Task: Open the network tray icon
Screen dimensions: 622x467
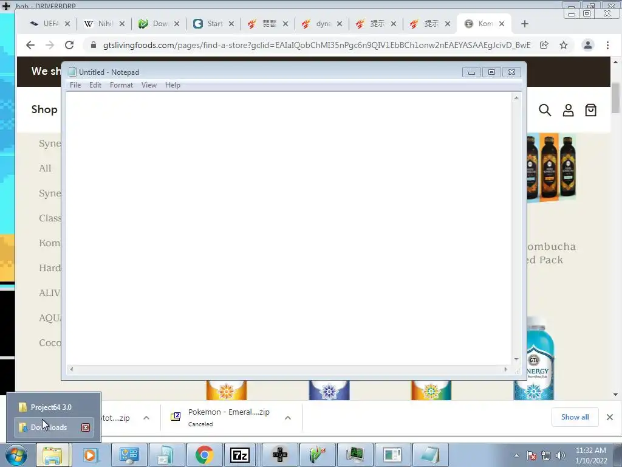Action: click(x=546, y=455)
